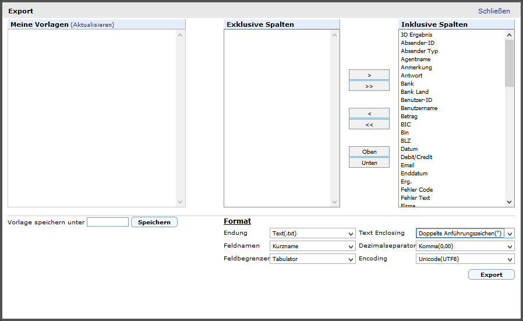Click the Aktualisieren link
The width and height of the screenshot is (523, 321).
click(x=93, y=24)
